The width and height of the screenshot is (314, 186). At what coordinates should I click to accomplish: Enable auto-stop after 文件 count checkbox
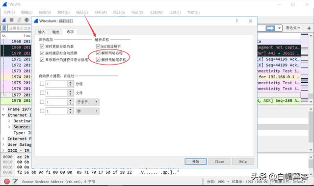(42, 93)
